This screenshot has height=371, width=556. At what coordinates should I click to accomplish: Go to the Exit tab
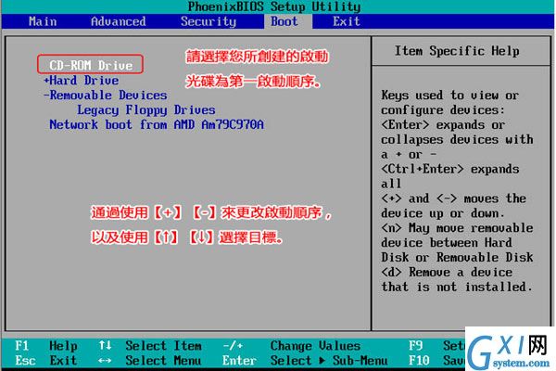pos(346,21)
